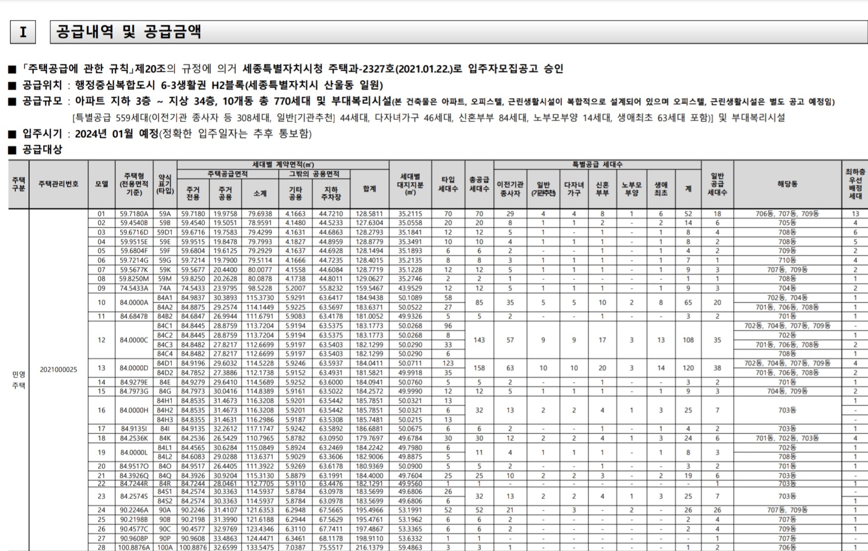This screenshot has height=551, width=868.
Task: Click total area value 216.1379
Action: (x=369, y=547)
